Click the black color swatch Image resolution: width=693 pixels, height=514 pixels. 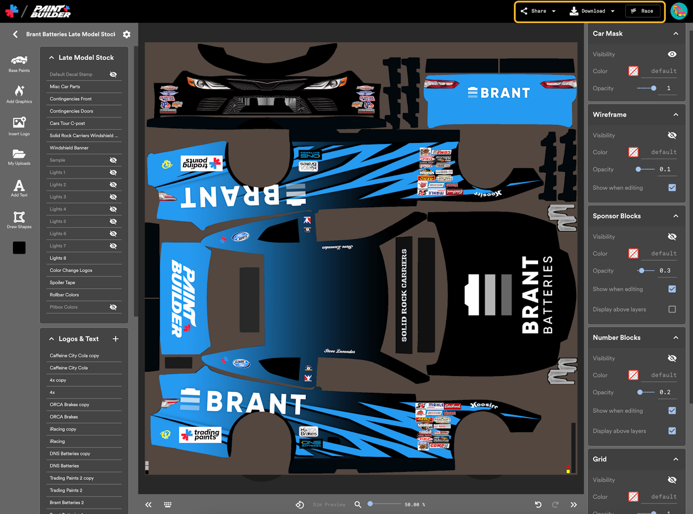click(x=19, y=248)
